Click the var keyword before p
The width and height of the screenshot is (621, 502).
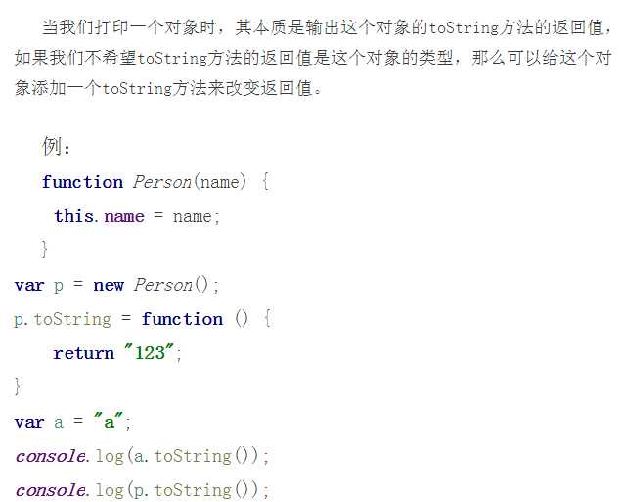29,285
